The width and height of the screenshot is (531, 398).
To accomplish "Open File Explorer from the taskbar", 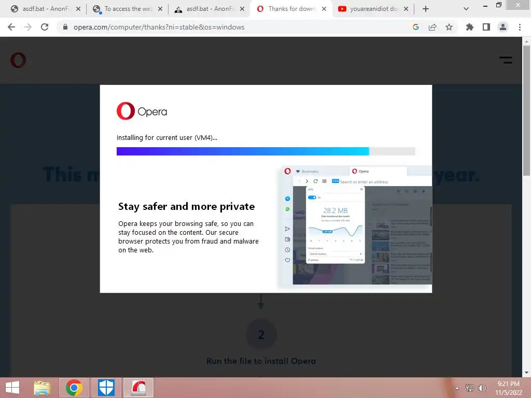I will (43, 388).
